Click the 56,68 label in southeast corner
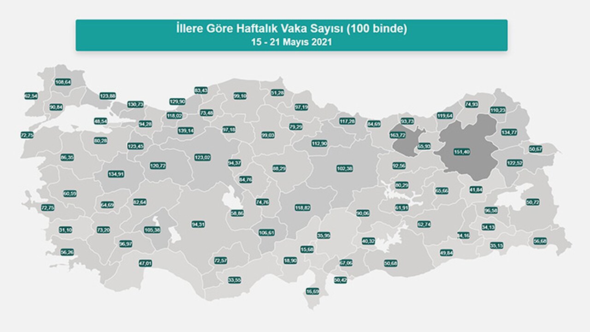The image size is (590, 332). 540,241
